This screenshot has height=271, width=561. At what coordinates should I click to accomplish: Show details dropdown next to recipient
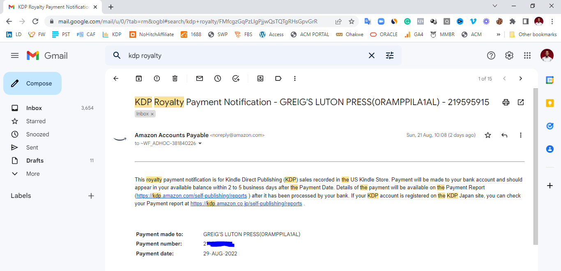click(200, 144)
